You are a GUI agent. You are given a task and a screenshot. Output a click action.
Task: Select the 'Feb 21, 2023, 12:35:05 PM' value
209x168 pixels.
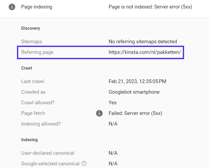click(137, 81)
